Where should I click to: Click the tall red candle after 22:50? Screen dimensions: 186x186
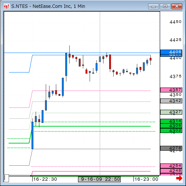pyautogui.click(x=110, y=62)
